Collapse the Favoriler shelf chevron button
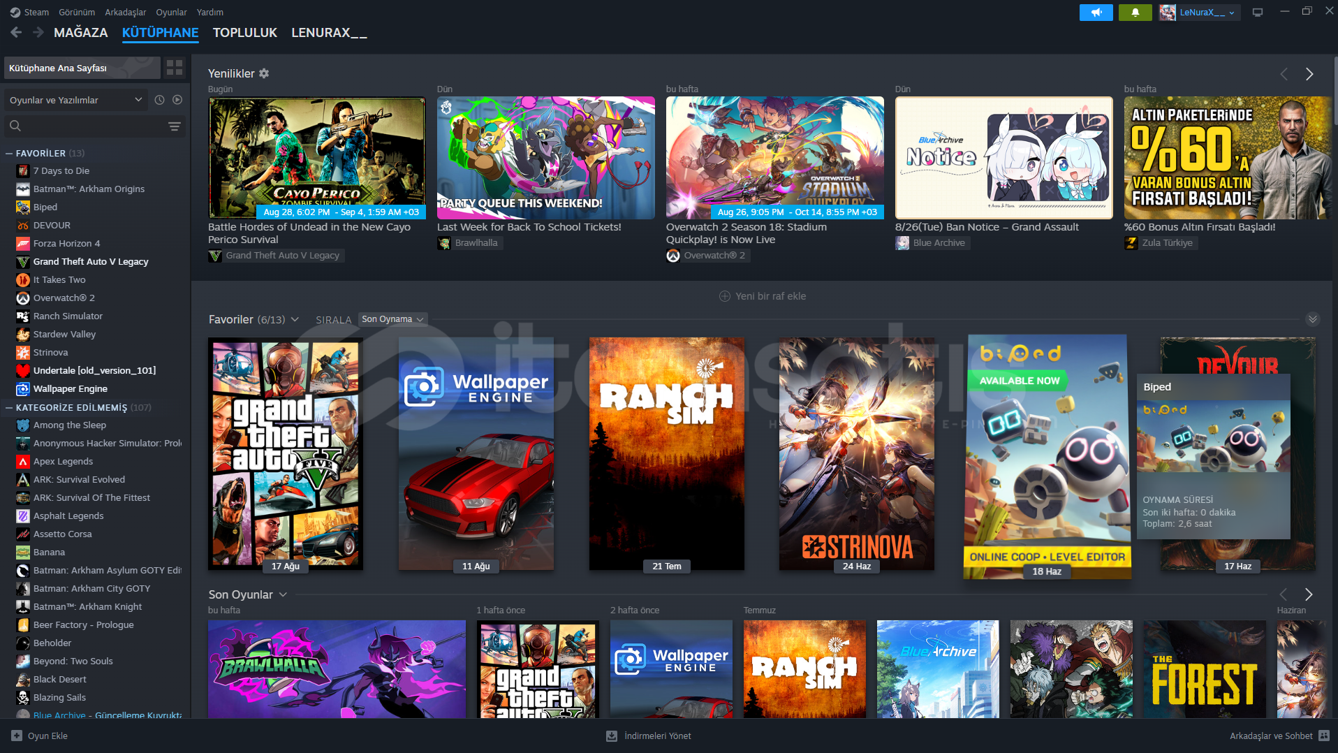Screen dimensions: 1338x753 1313,319
